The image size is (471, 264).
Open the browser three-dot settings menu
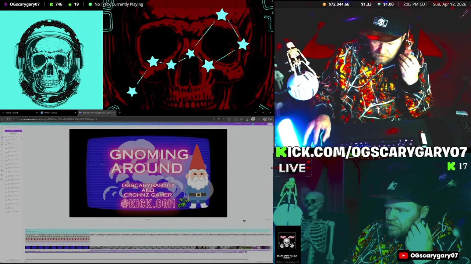point(259,119)
